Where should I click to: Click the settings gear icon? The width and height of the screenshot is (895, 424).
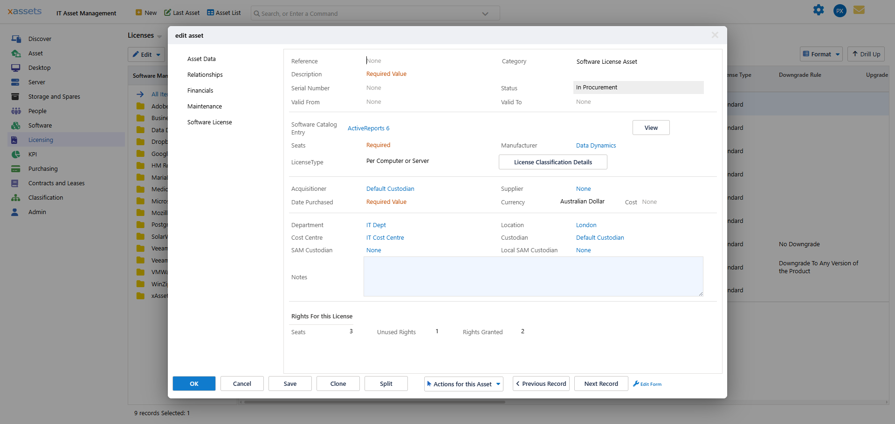click(x=819, y=10)
